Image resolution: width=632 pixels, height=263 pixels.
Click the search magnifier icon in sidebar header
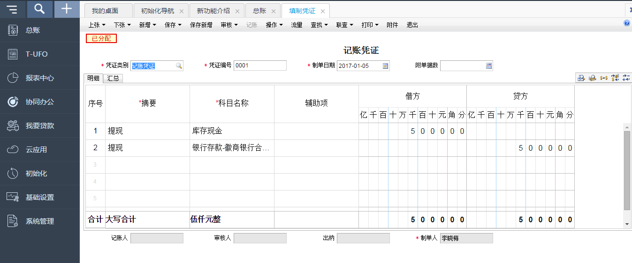point(40,9)
